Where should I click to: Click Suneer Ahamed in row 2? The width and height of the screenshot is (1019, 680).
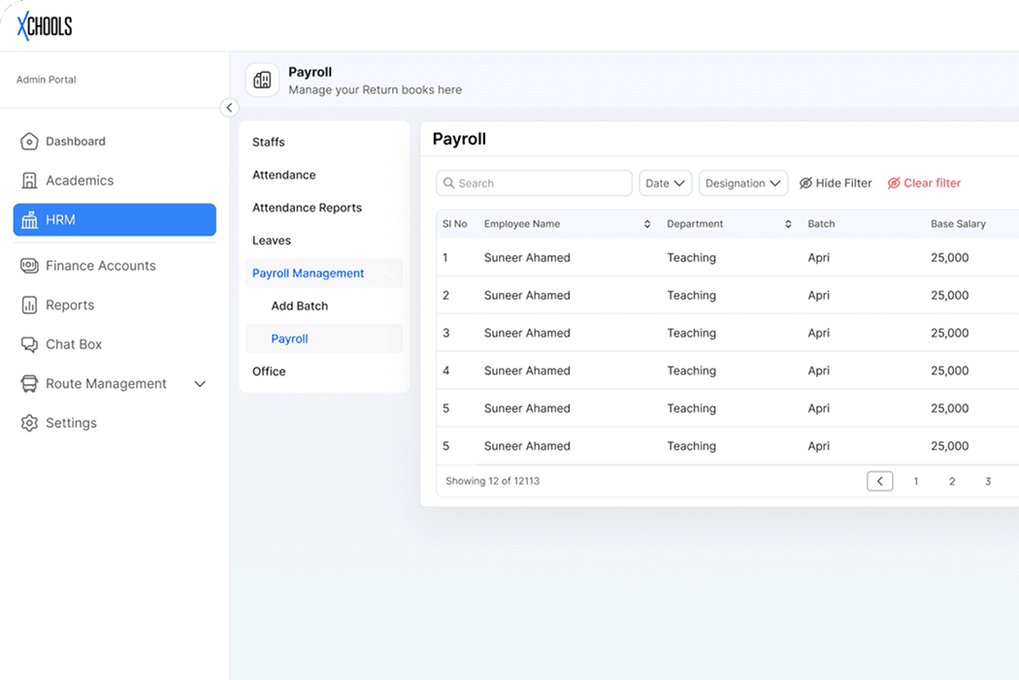pos(527,296)
